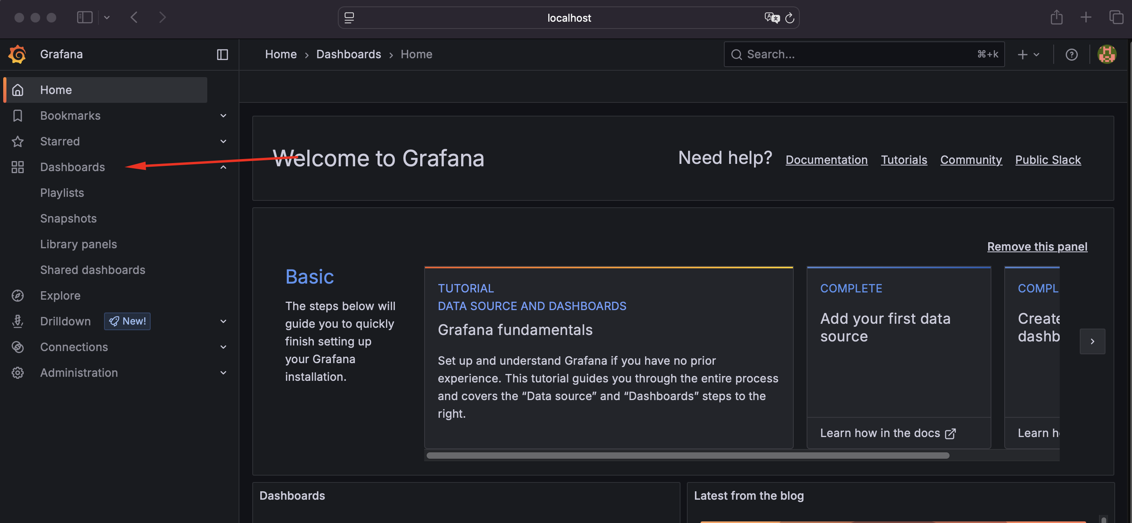1132x523 pixels.
Task: Open Playlists in the sidebar
Action: tap(62, 192)
